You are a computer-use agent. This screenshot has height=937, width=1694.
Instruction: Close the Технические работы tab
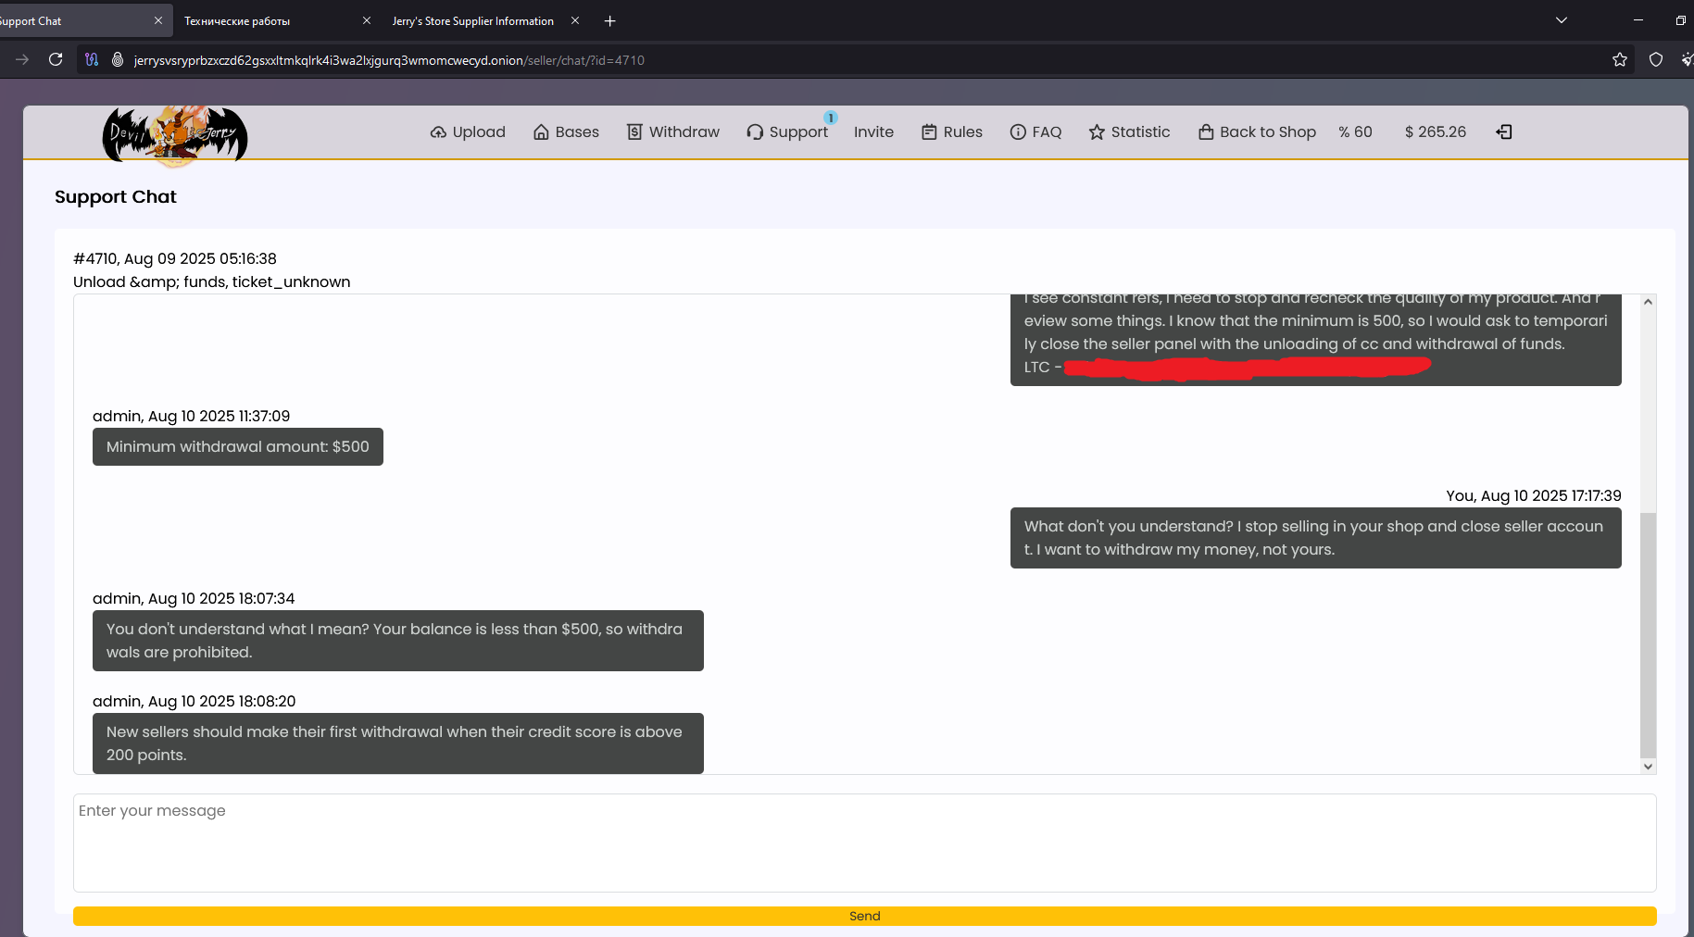367,20
